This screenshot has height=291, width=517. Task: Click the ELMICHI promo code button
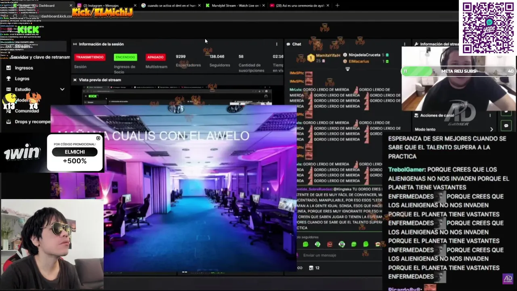[x=75, y=152]
